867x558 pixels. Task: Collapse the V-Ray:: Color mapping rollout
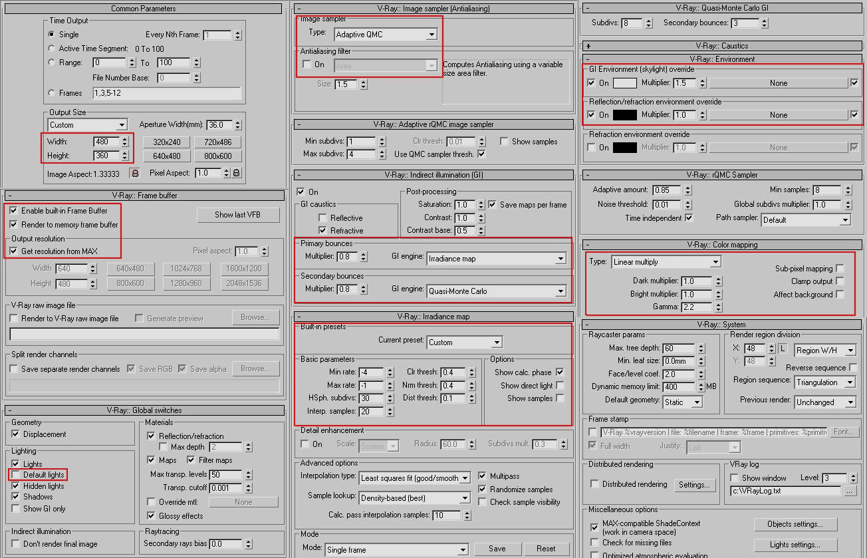pos(588,245)
